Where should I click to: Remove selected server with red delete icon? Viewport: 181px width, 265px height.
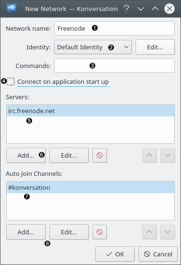[100, 155]
